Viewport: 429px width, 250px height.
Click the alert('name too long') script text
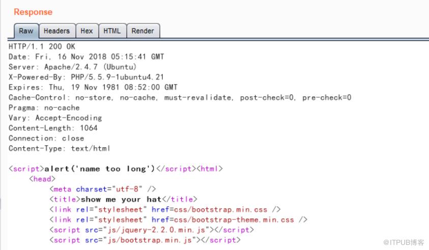click(x=100, y=169)
